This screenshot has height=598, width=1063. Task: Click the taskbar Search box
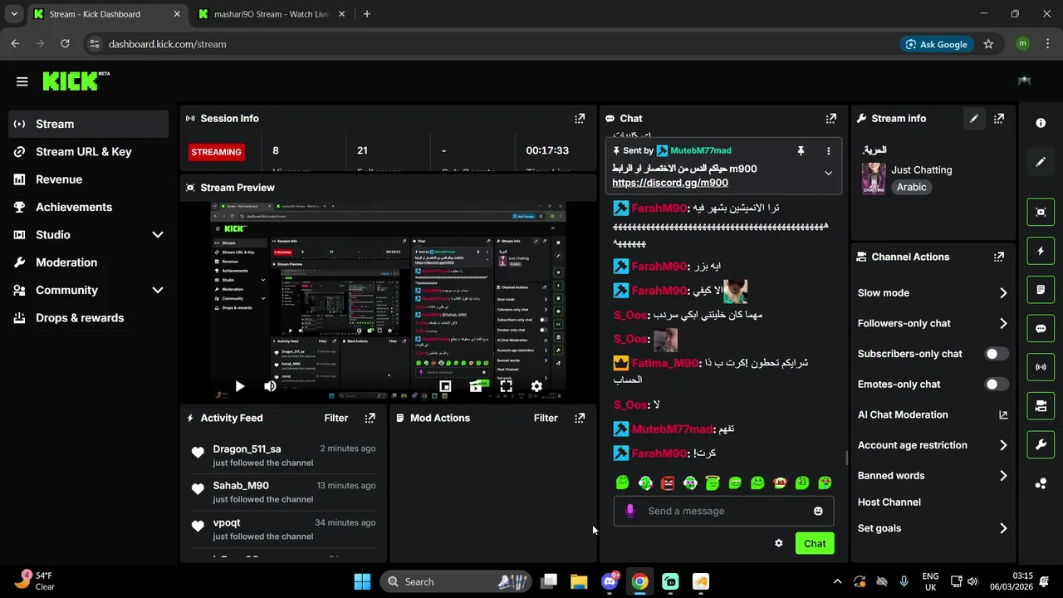pos(458,581)
